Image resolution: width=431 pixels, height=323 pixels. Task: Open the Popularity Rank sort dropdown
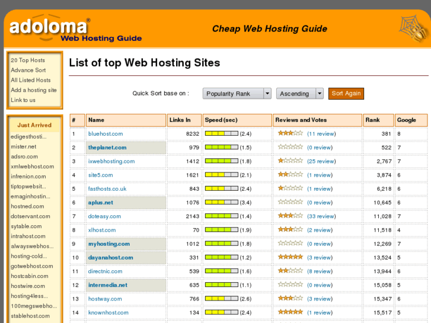[237, 94]
